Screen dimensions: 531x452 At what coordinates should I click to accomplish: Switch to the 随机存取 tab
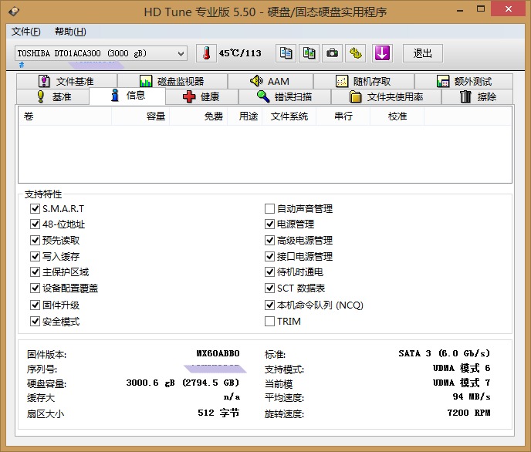point(364,81)
